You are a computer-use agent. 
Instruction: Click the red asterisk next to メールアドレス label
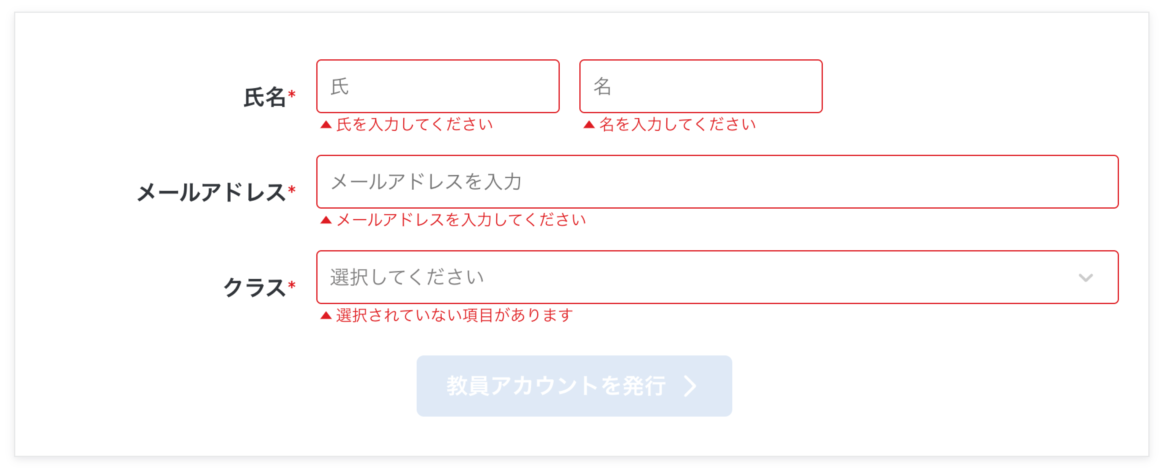point(292,190)
